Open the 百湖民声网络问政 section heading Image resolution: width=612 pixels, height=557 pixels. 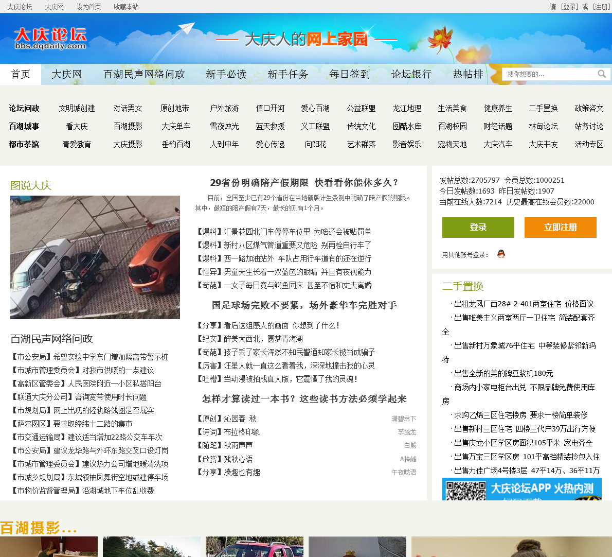coord(51,339)
